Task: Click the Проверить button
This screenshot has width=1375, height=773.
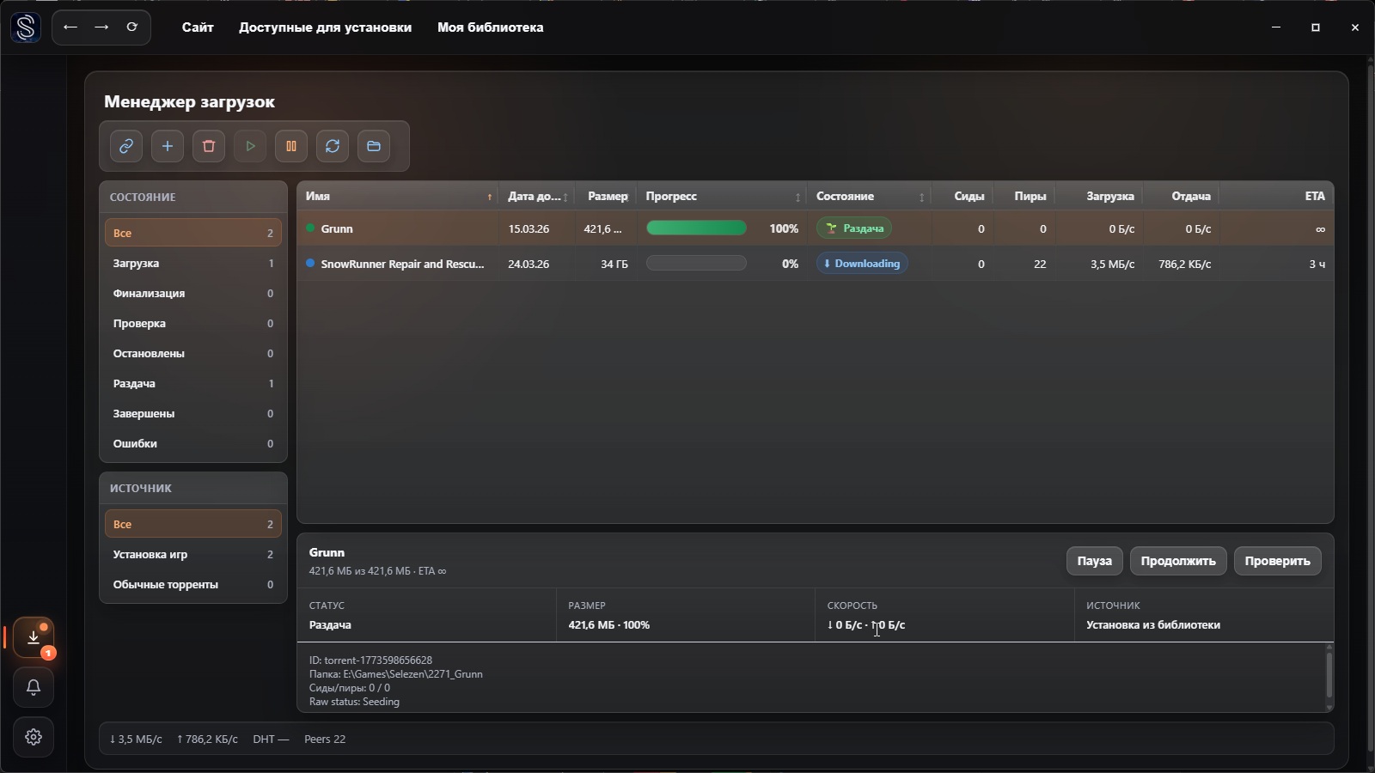Action: tap(1277, 561)
